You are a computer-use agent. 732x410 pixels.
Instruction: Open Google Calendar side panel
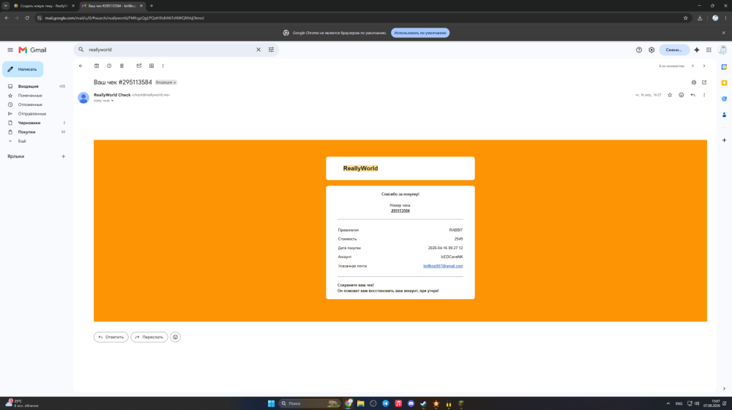pos(724,67)
